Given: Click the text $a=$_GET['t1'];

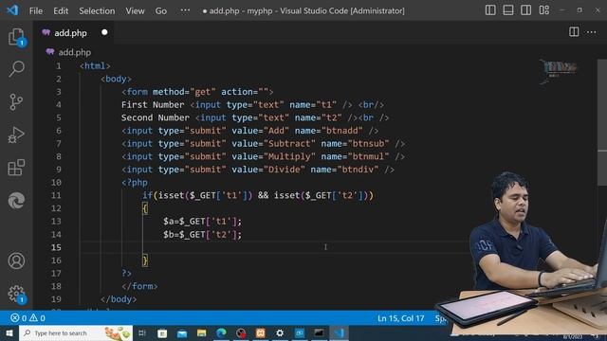Looking at the screenshot, I should click(202, 222).
